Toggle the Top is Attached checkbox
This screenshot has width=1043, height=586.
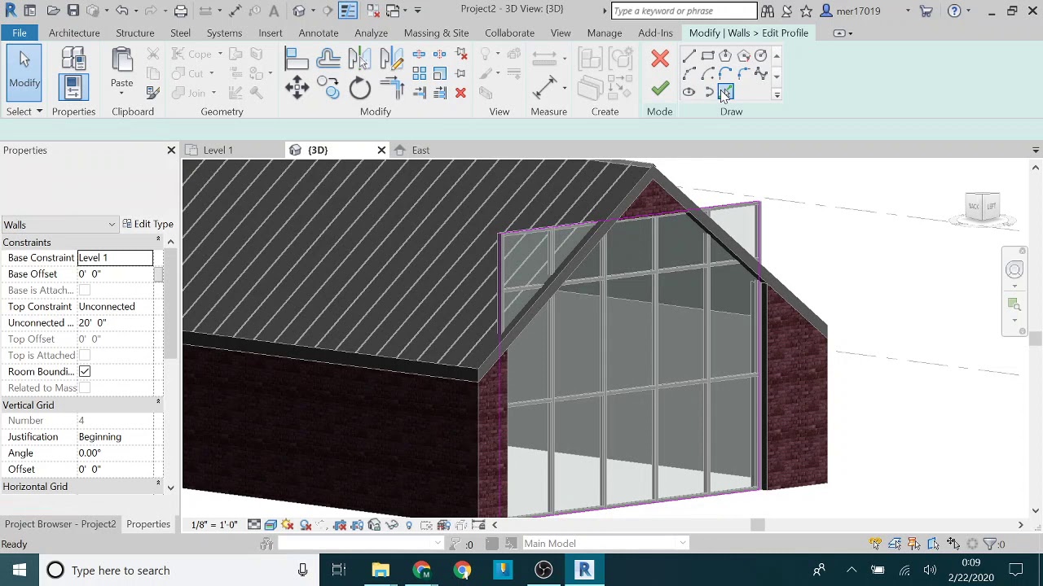click(85, 356)
